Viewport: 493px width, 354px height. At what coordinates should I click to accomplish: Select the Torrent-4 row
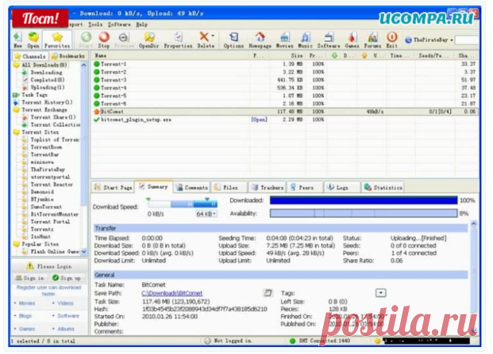click(x=284, y=88)
